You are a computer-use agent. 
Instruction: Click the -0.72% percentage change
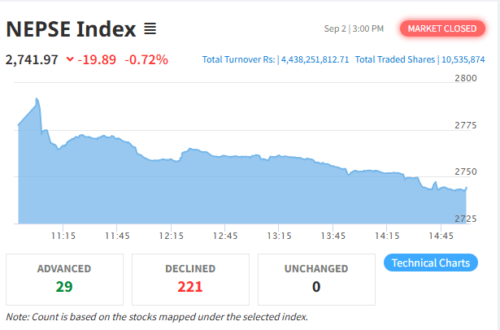(146, 59)
